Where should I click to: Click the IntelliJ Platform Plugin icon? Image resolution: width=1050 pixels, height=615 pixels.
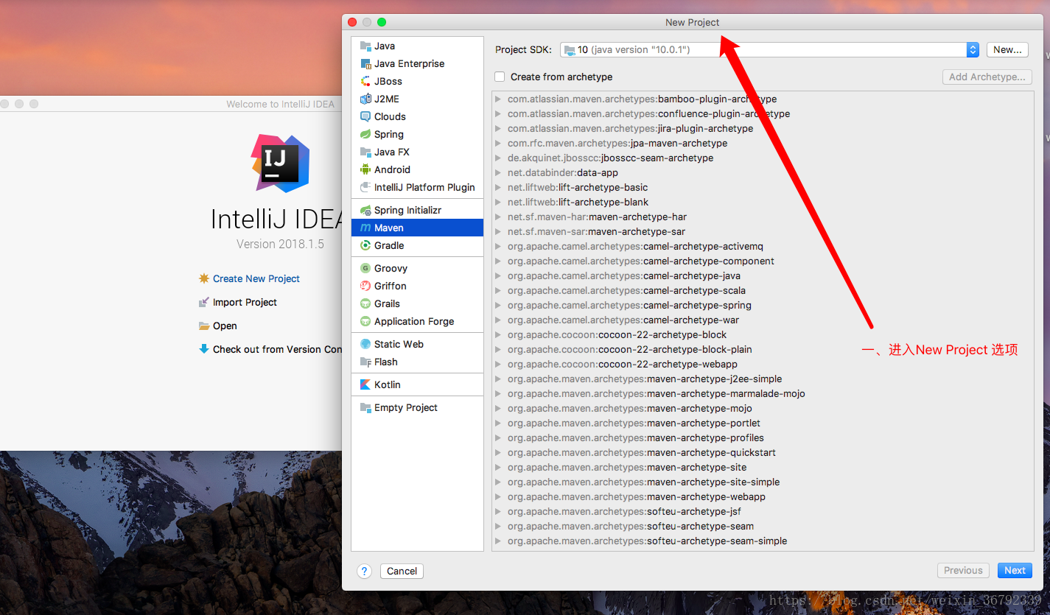click(x=365, y=187)
